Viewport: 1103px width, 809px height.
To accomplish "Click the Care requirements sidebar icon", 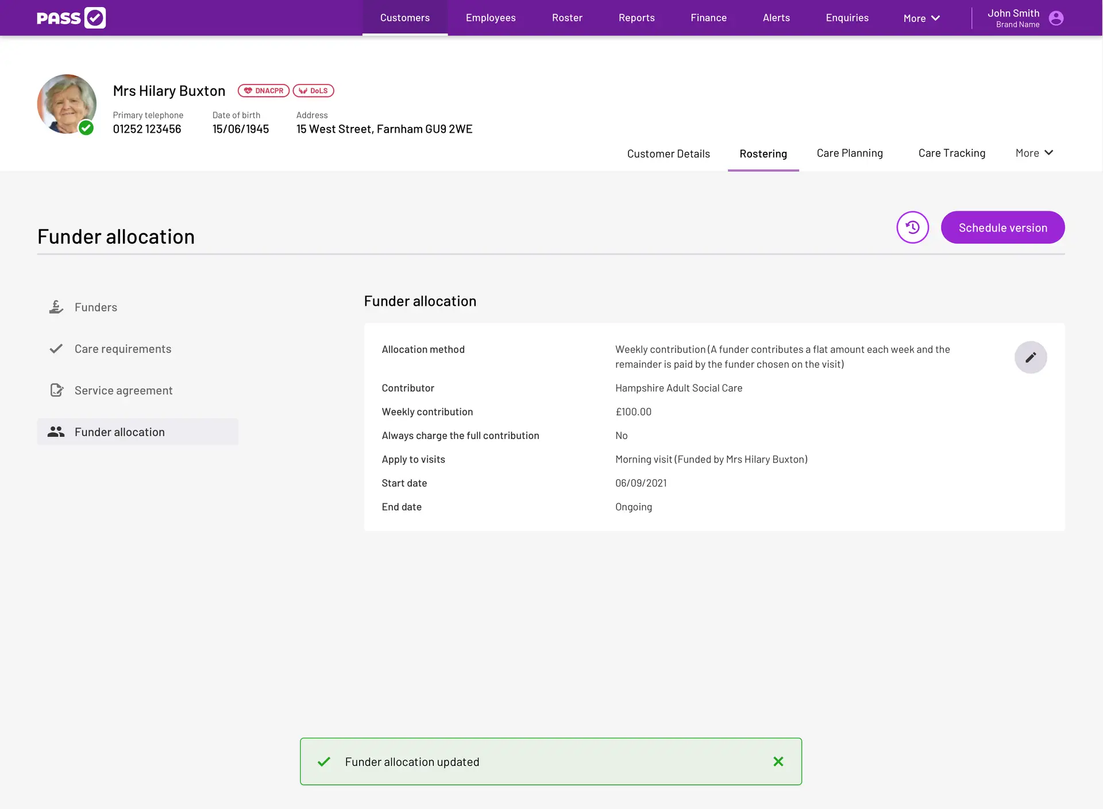I will 55,348.
